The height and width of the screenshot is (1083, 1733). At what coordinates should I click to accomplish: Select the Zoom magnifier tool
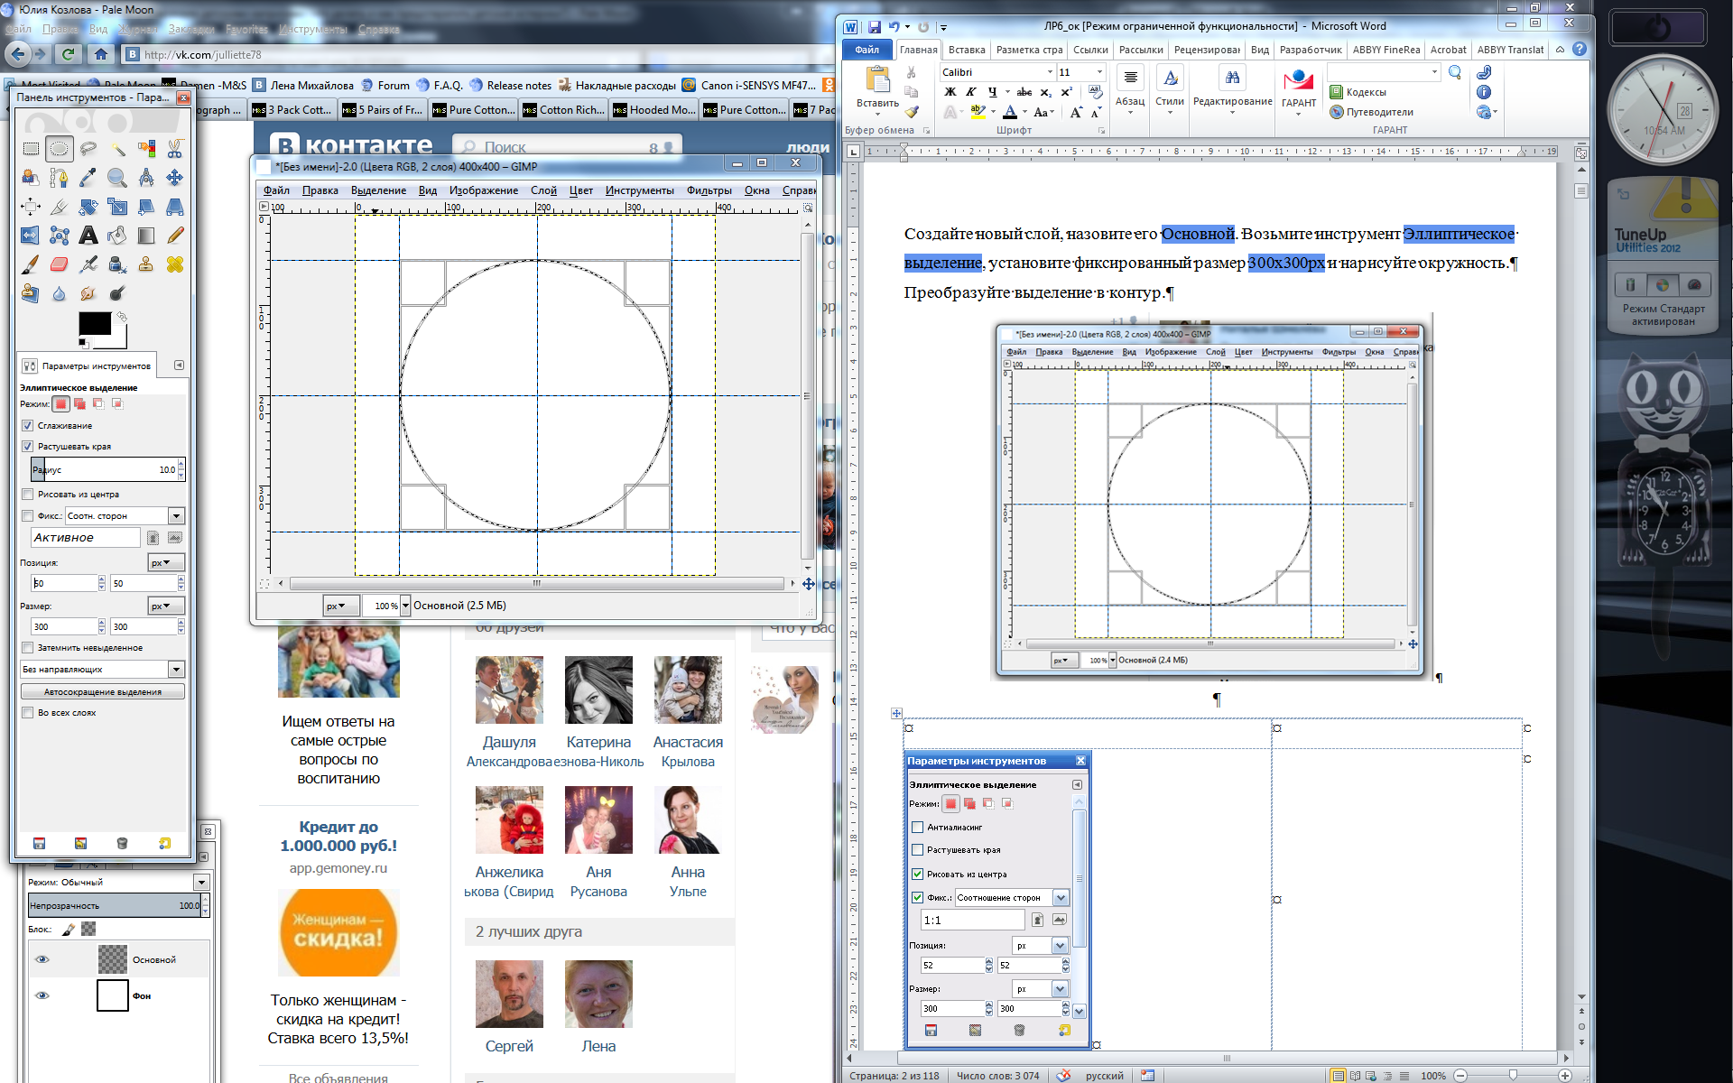click(x=117, y=178)
